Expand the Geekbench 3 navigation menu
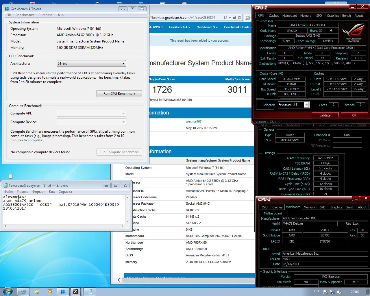 pos(207,27)
